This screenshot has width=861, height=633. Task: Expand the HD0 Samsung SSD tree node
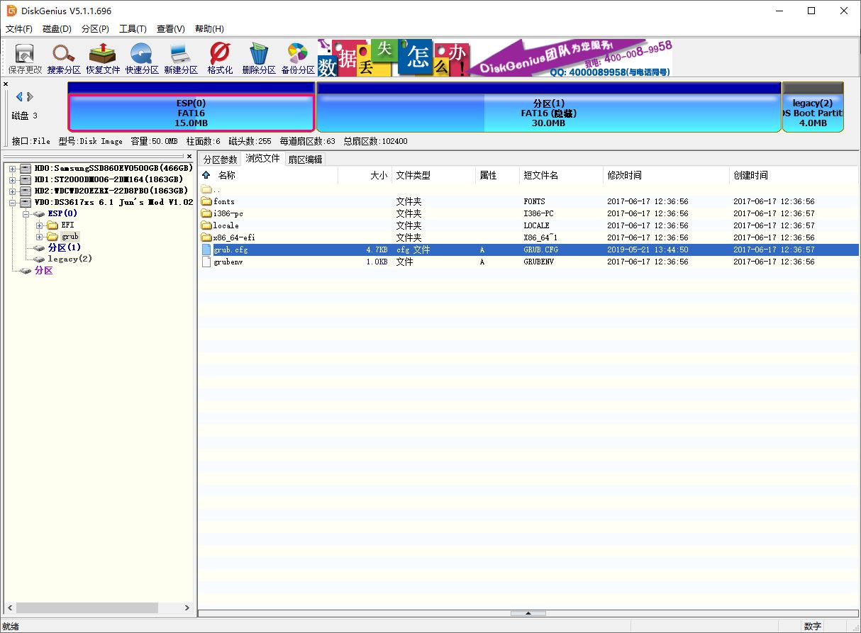click(13, 169)
